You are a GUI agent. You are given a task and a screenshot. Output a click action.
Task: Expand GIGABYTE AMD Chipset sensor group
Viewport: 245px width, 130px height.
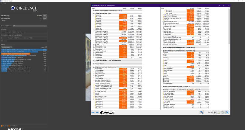[x=162, y=48]
